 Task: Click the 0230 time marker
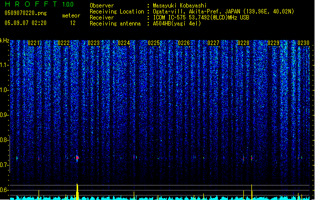303,43
